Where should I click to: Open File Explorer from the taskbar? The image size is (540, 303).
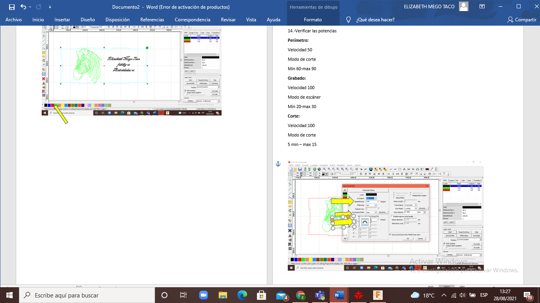pos(223,295)
